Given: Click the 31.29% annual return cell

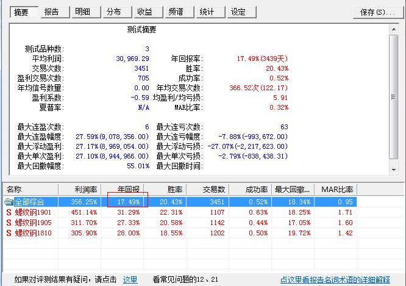Looking at the screenshot, I should click(129, 212).
